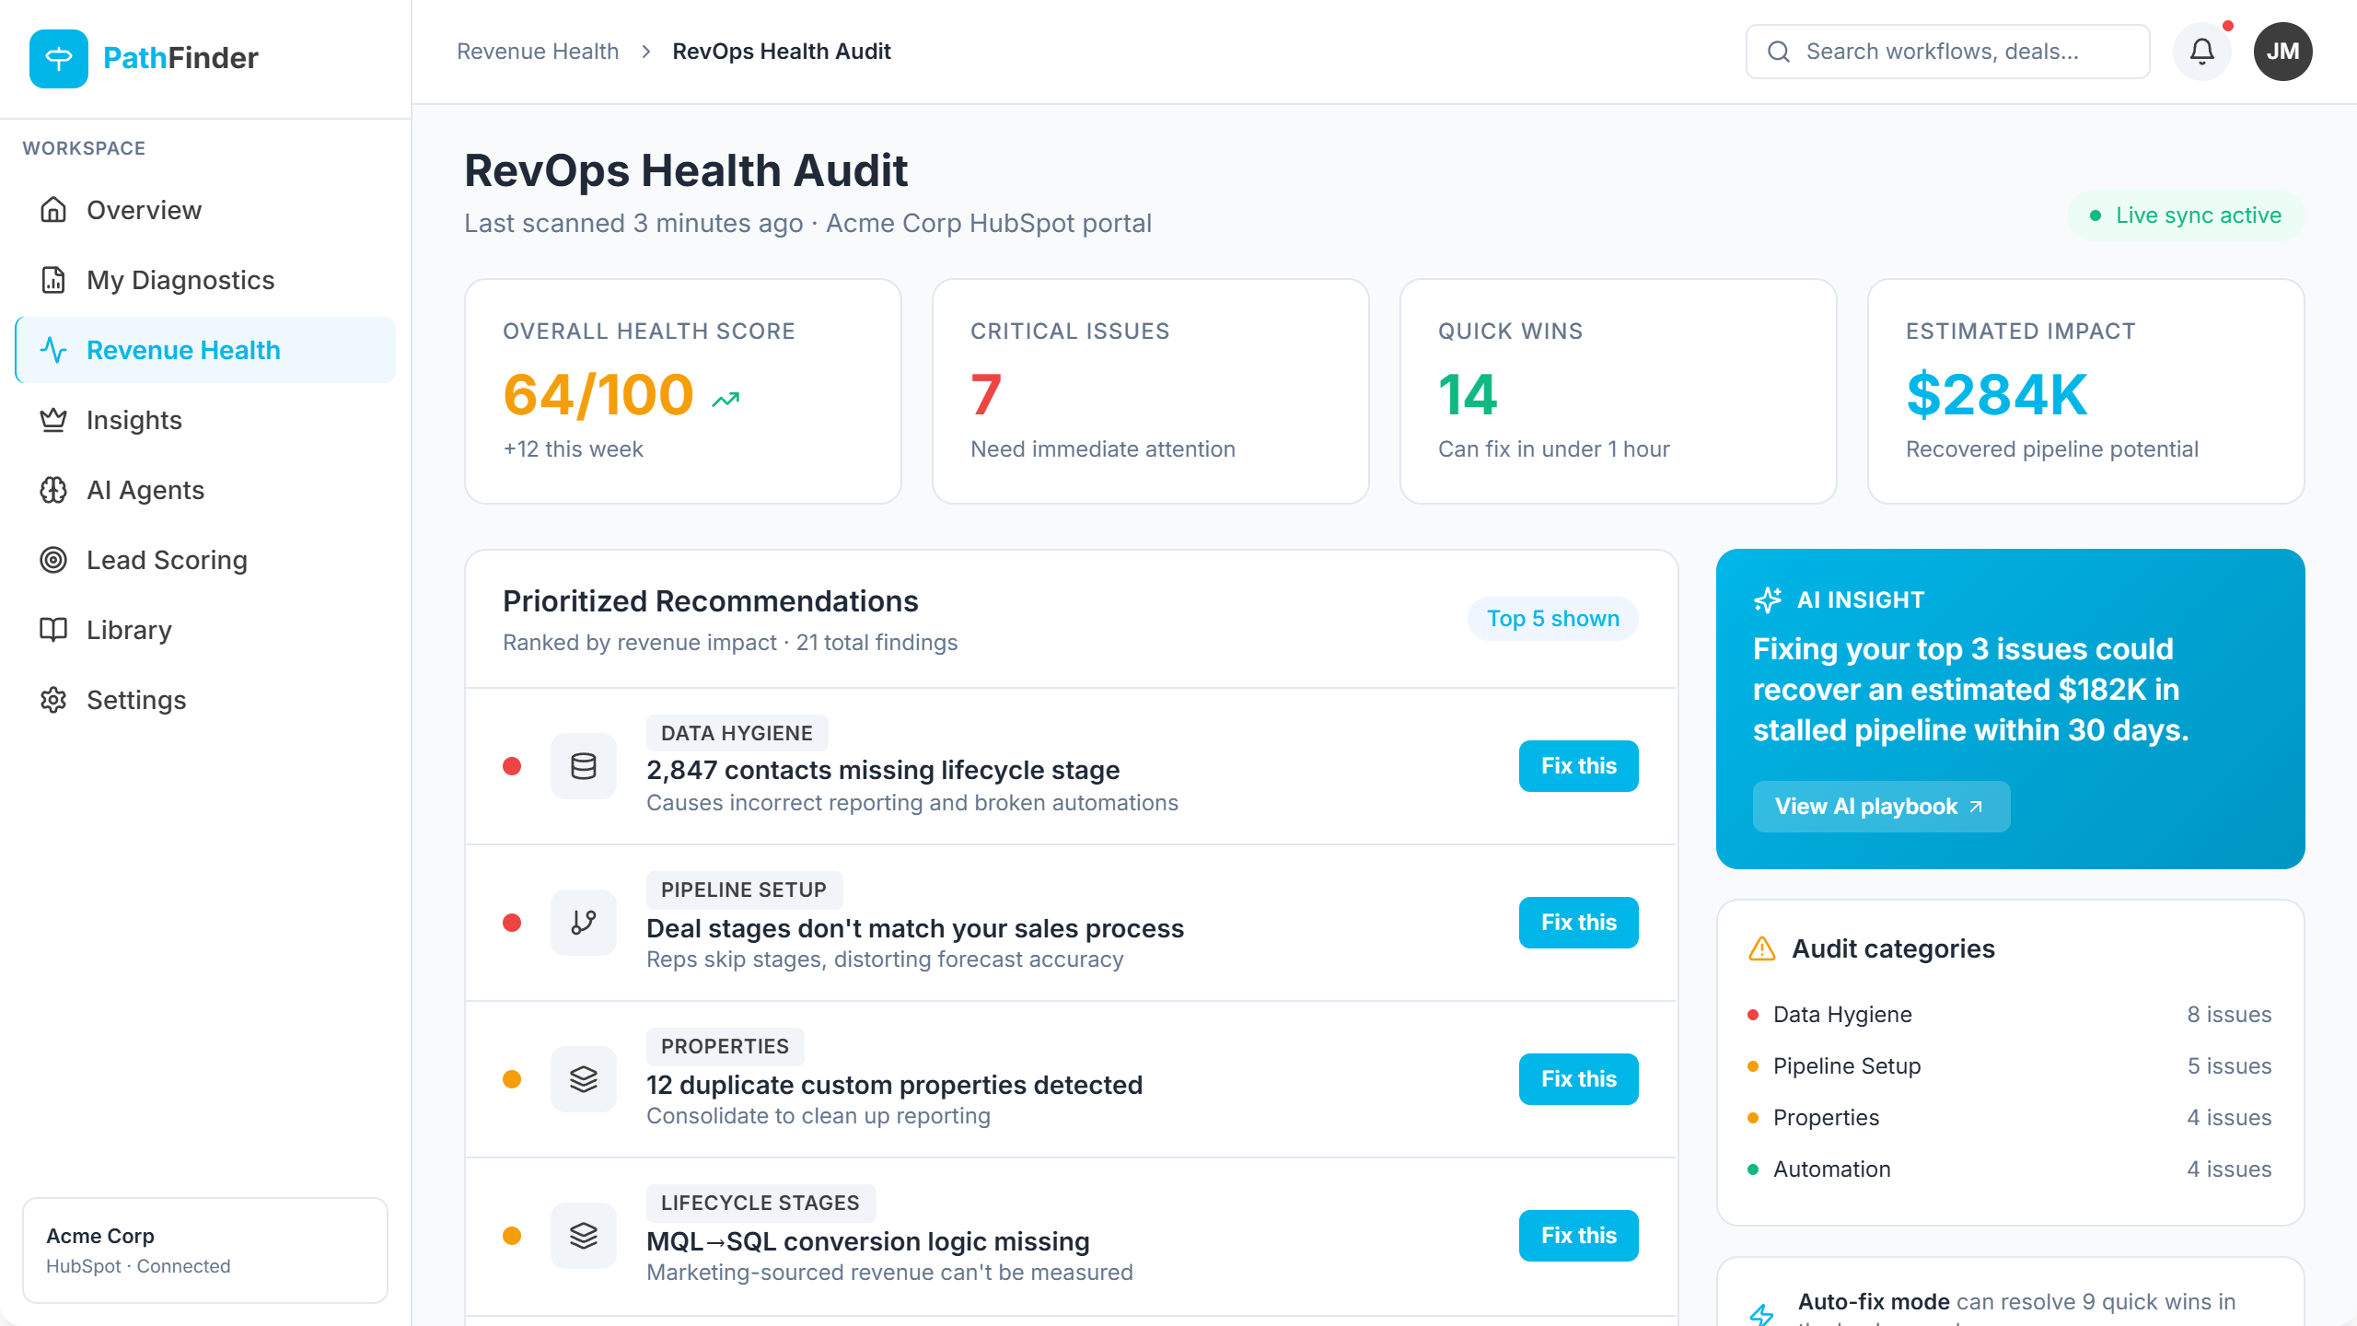Click the My Diagnostics document icon
Screen dimensions: 2357x1326
pos(53,280)
